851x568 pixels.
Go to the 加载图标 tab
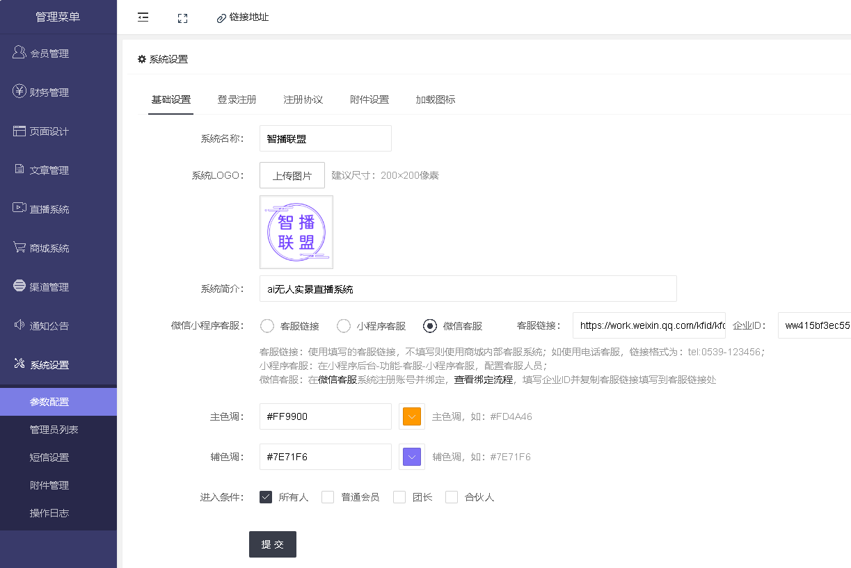(x=436, y=99)
